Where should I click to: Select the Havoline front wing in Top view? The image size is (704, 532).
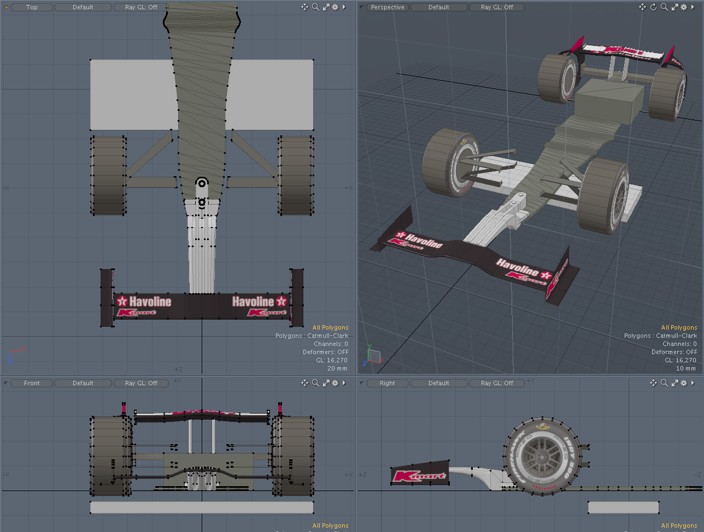pyautogui.click(x=202, y=307)
